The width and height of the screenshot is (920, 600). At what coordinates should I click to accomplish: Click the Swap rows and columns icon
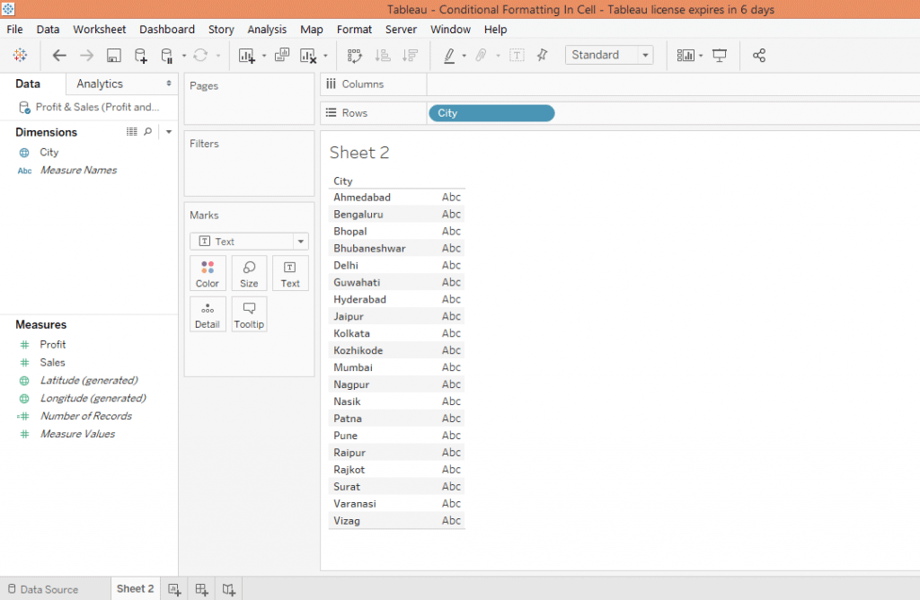click(354, 56)
